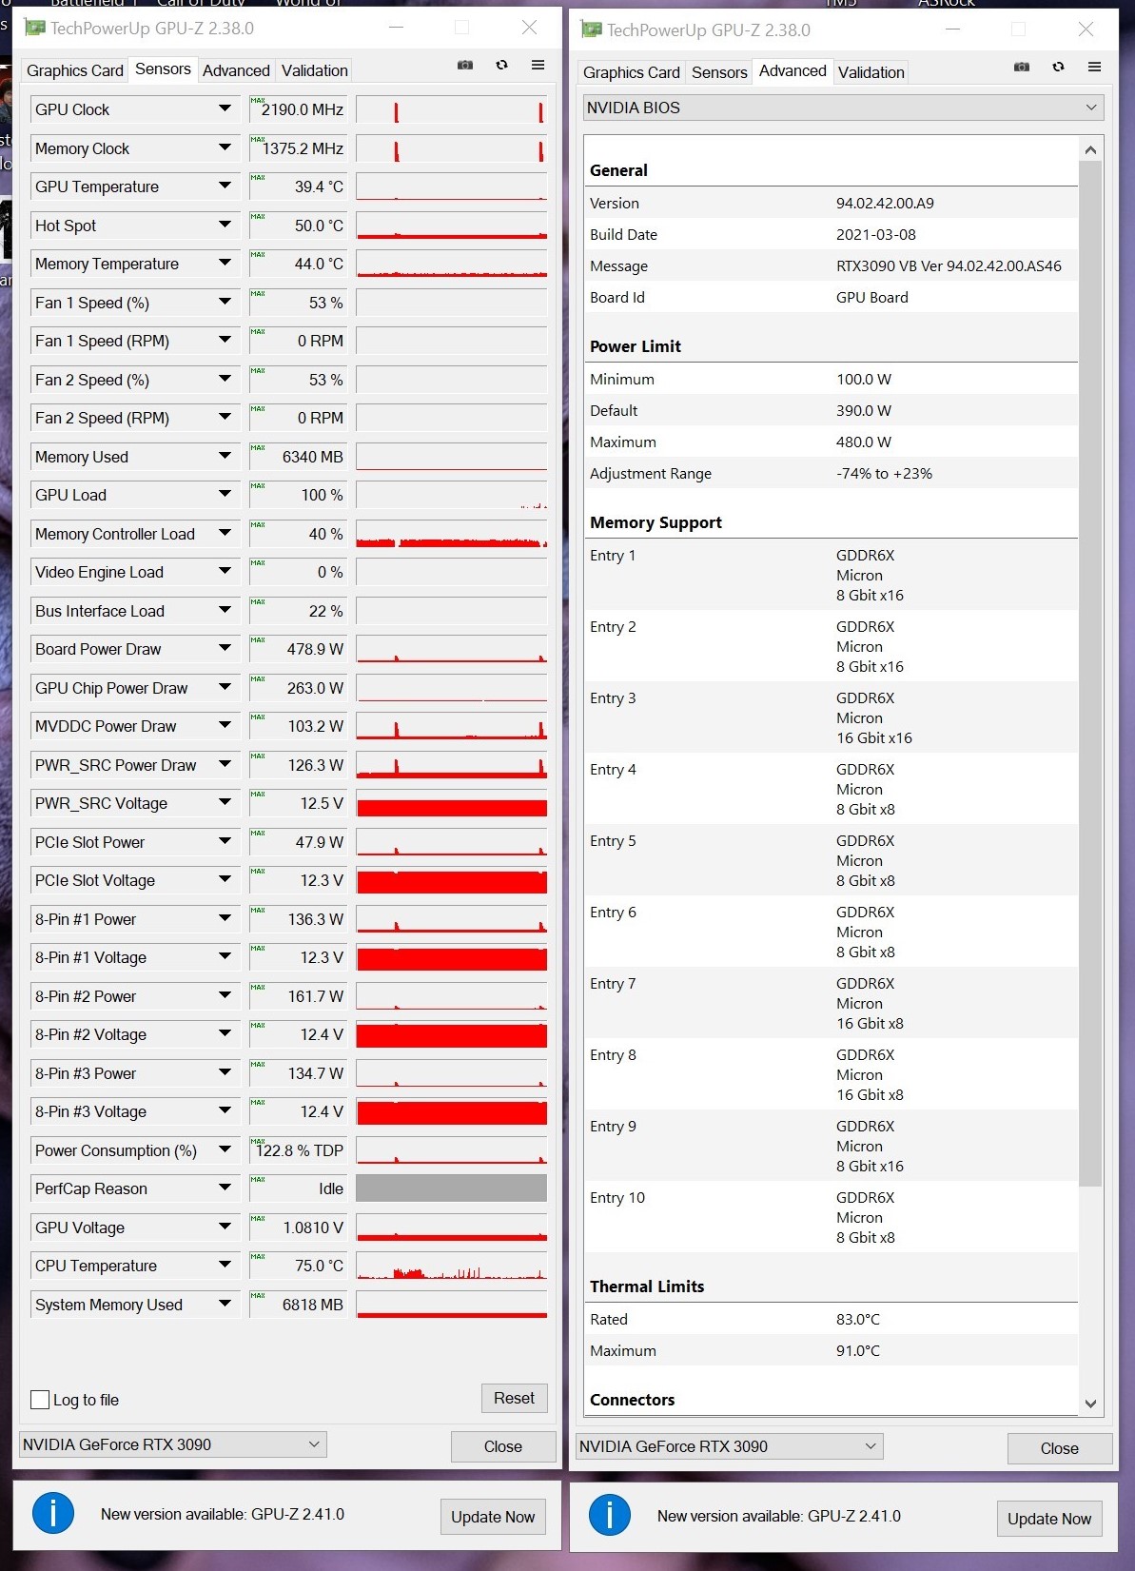Enable Log to file checkbox
1135x1571 pixels.
(x=40, y=1400)
